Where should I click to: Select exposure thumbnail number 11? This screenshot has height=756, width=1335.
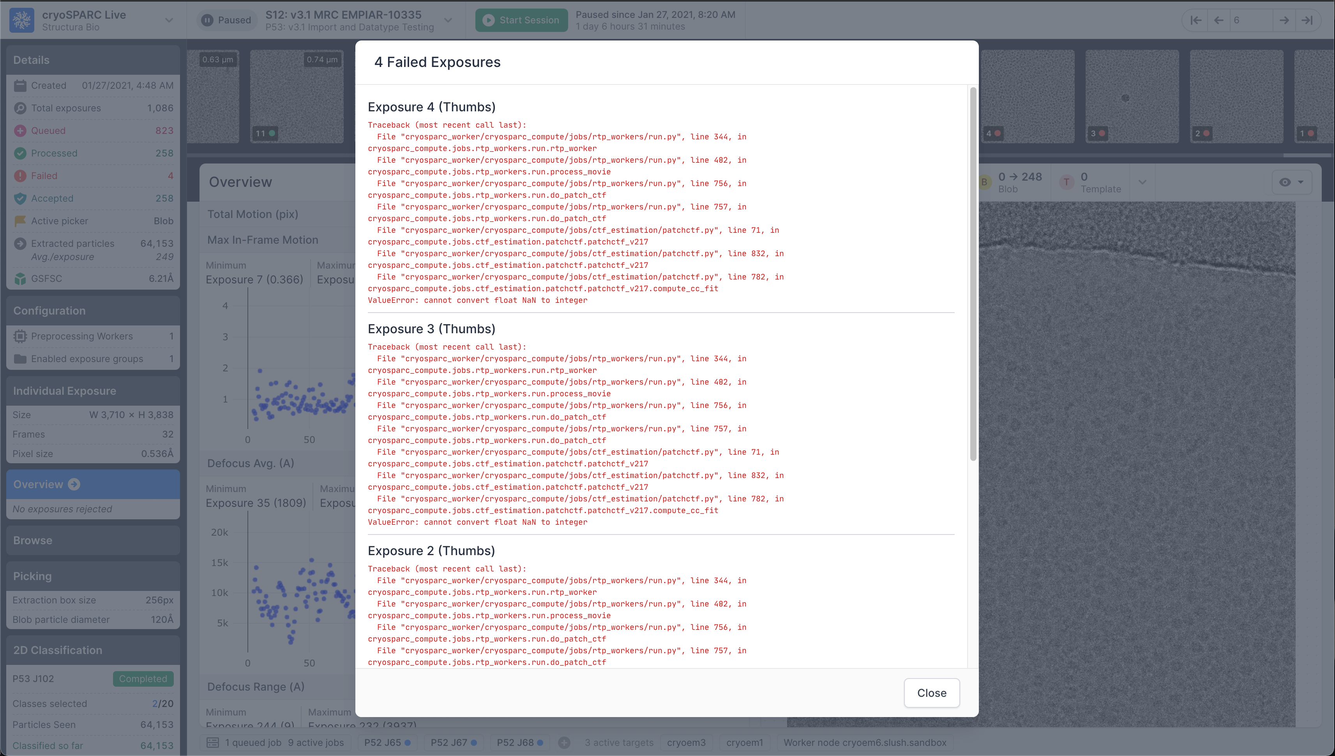(297, 97)
